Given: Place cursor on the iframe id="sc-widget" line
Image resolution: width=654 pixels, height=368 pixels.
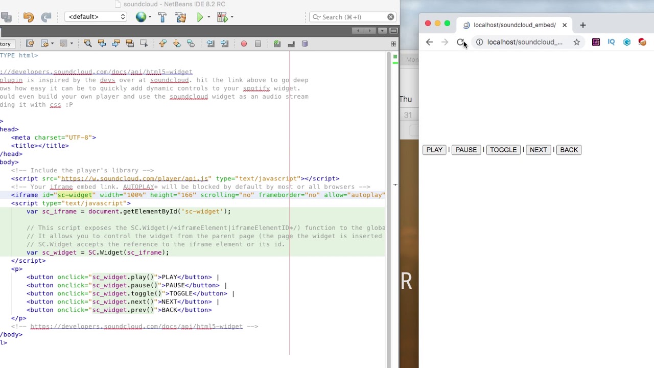Looking at the screenshot, I should (x=193, y=195).
